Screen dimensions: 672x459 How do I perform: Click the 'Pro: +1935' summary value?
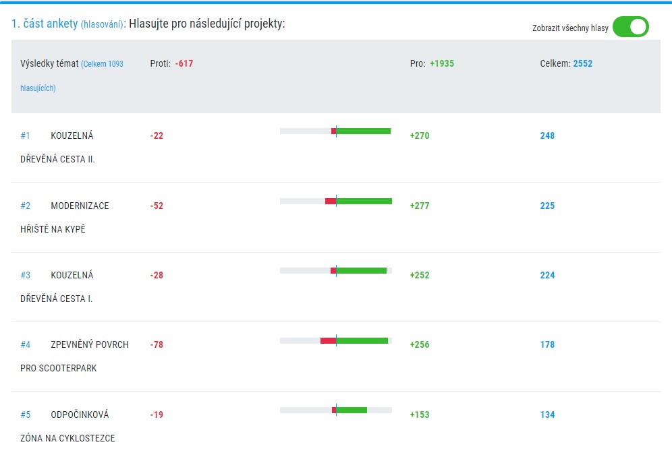(x=432, y=63)
